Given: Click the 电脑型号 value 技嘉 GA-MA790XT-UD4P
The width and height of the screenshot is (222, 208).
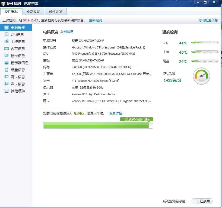Looking at the screenshot, I should point(88,41).
